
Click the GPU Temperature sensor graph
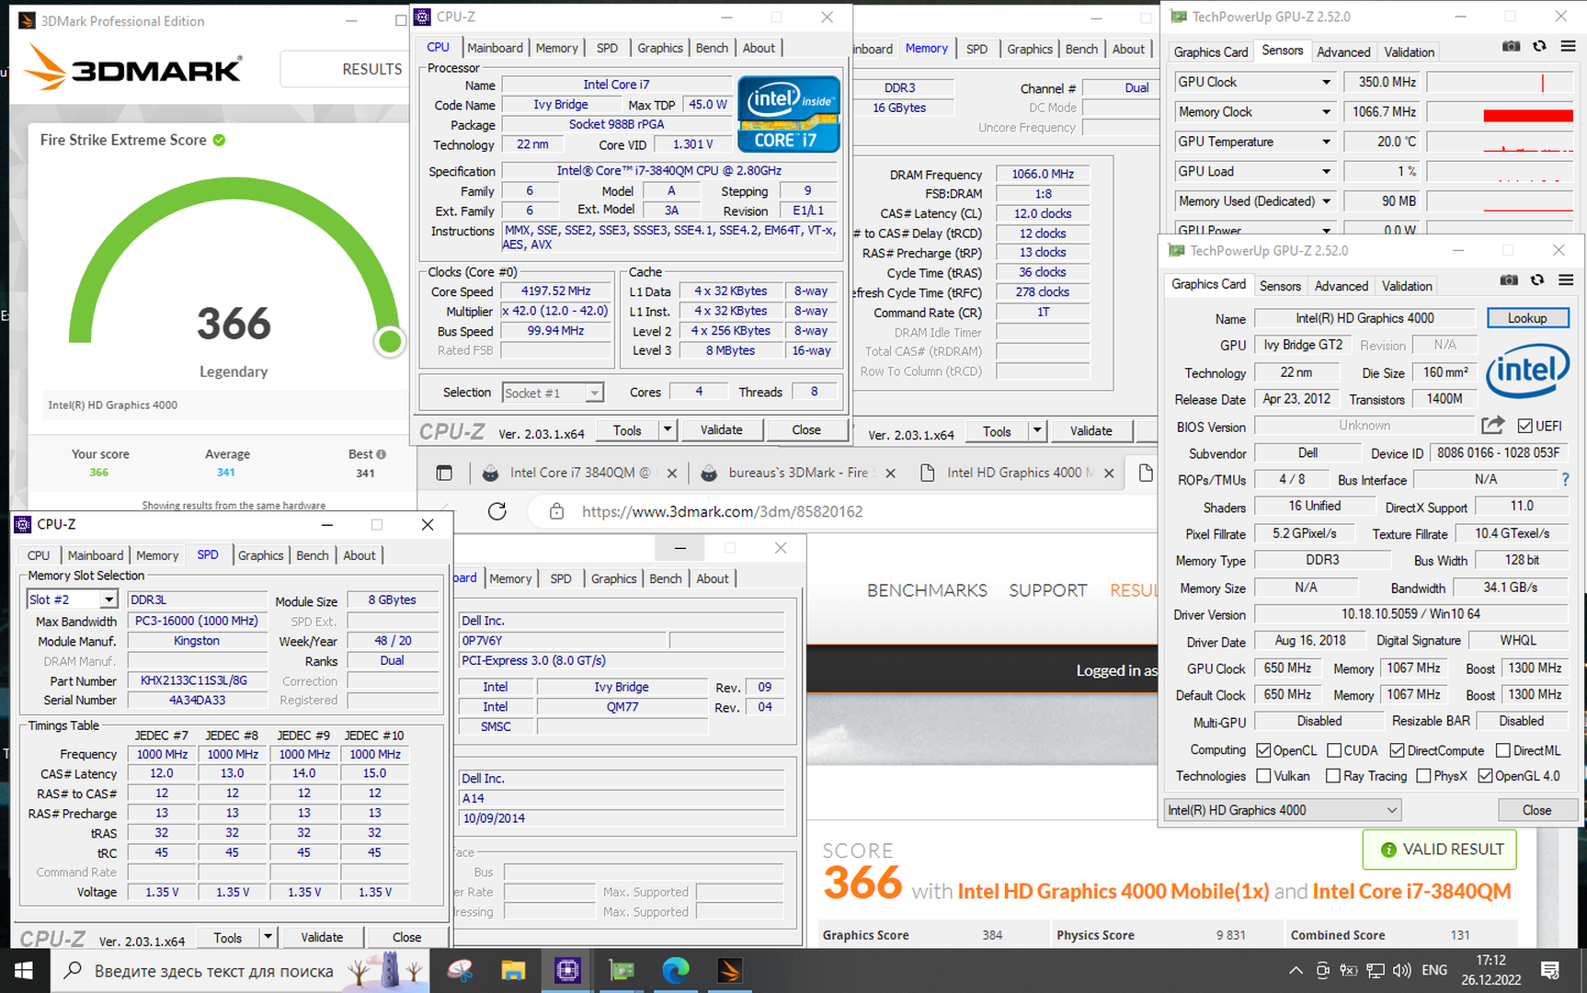tap(1500, 142)
